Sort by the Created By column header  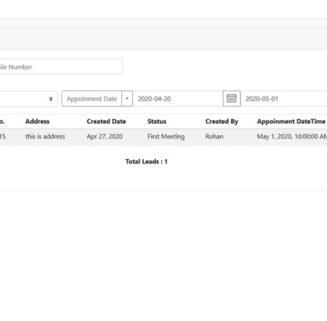point(221,122)
